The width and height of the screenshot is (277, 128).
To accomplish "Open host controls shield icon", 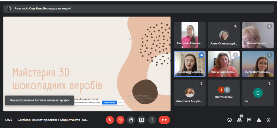I will 268,120.
